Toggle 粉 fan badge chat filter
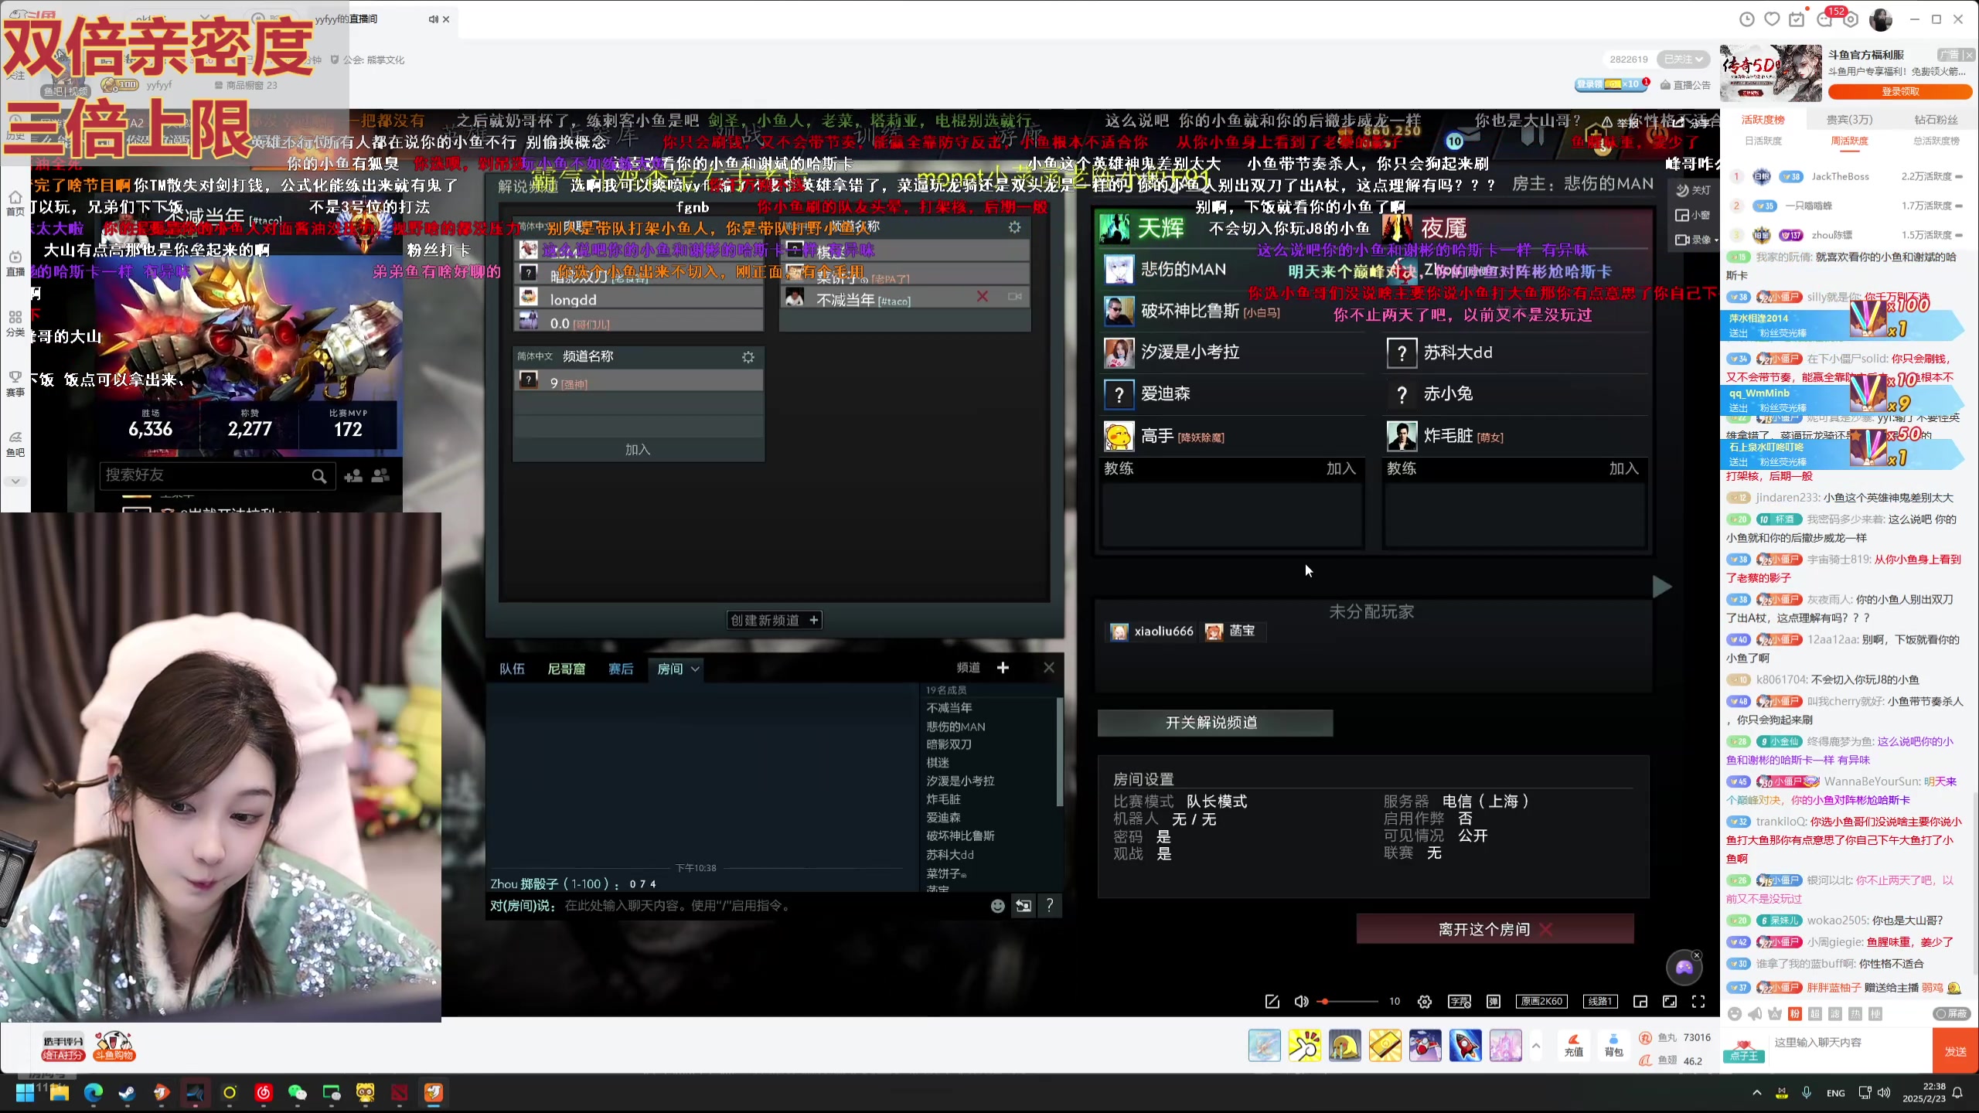The height and width of the screenshot is (1113, 1979). (x=1795, y=1014)
